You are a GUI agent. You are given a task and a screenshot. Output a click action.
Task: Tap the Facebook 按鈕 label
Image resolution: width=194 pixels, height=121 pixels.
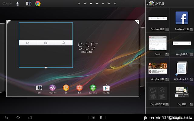point(158,29)
